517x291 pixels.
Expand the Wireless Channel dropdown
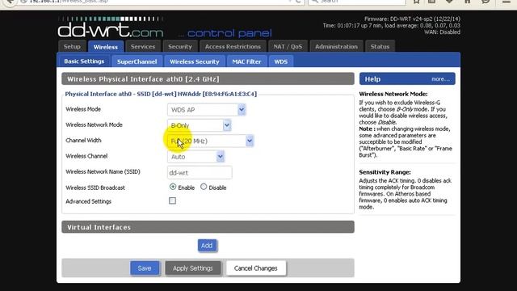click(195, 157)
